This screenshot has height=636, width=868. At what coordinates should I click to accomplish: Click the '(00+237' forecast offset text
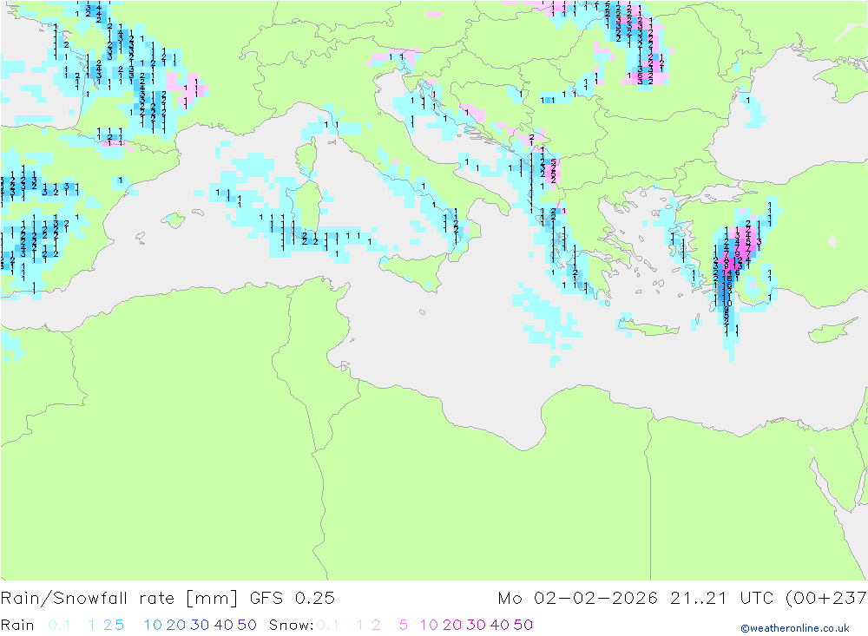[826, 599]
